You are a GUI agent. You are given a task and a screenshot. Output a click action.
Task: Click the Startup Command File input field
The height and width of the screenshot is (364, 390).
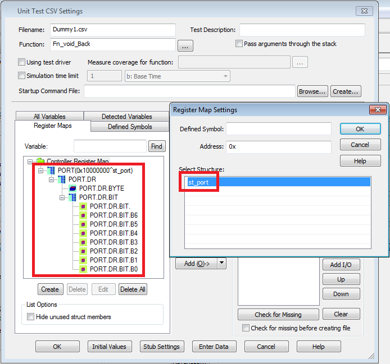tap(189, 91)
